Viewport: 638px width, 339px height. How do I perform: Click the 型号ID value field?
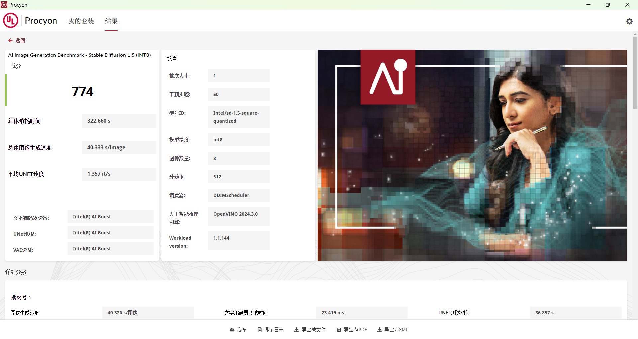[239, 117]
